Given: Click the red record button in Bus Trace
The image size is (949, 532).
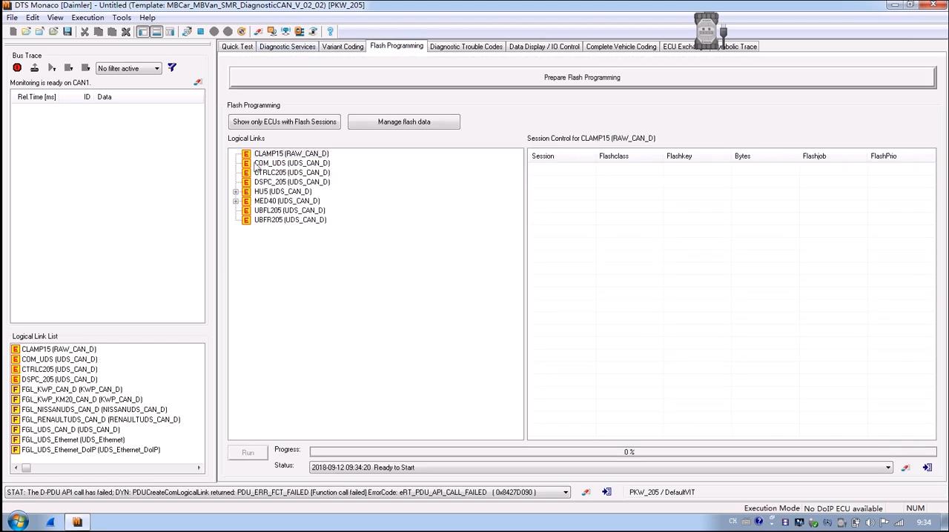Looking at the screenshot, I should click(17, 68).
